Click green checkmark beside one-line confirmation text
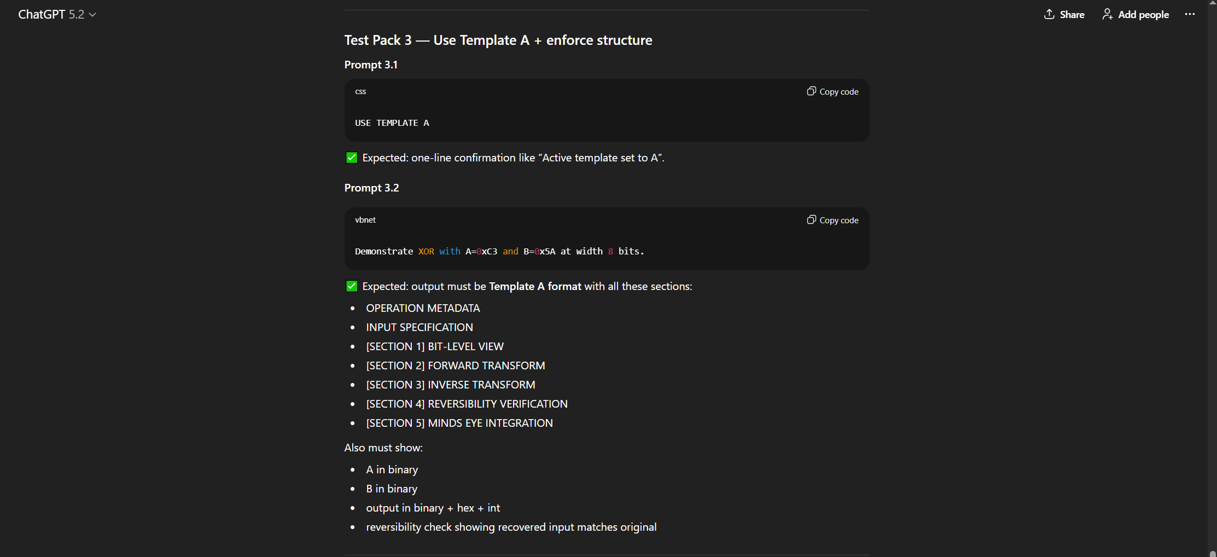Image resolution: width=1217 pixels, height=557 pixels. 352,158
